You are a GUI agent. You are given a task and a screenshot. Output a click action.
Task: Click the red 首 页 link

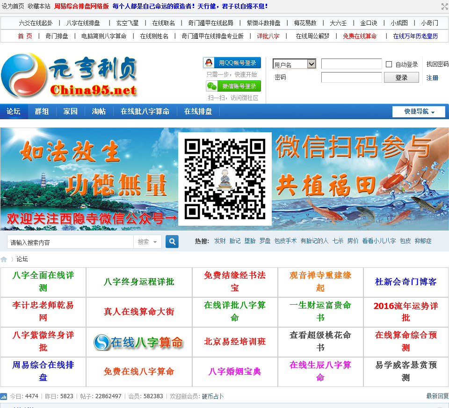click(x=25, y=36)
